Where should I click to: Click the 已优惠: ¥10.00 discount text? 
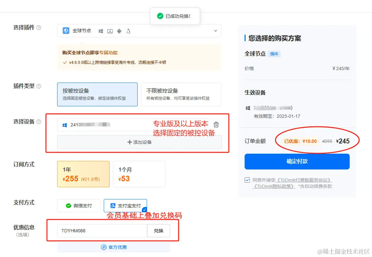pyautogui.click(x=300, y=141)
